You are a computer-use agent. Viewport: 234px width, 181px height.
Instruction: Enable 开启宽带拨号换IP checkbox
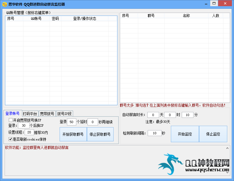(11, 120)
